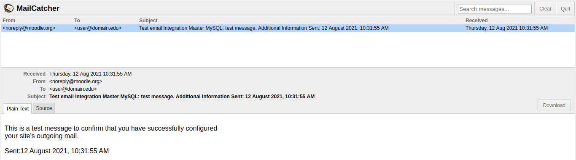Click the empty message list area
The image size is (576, 160).
pos(288,49)
